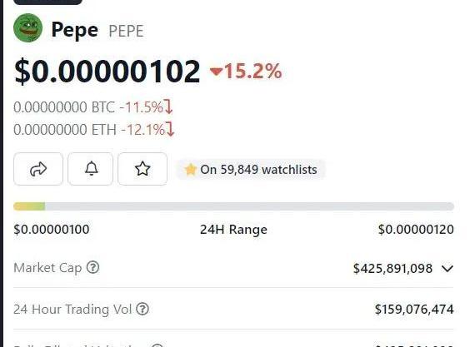Click the gold star in watchlists badge
This screenshot has height=347, width=470.
click(x=191, y=170)
